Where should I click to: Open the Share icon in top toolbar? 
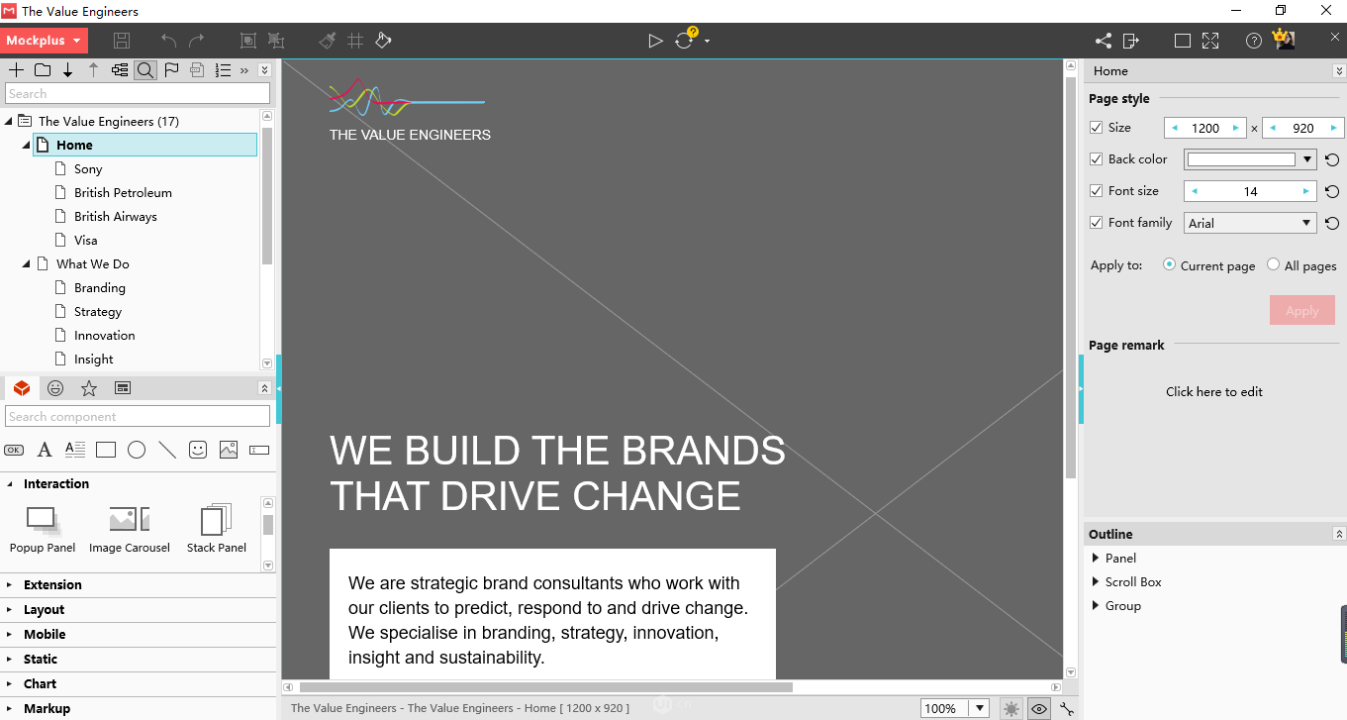pos(1104,41)
